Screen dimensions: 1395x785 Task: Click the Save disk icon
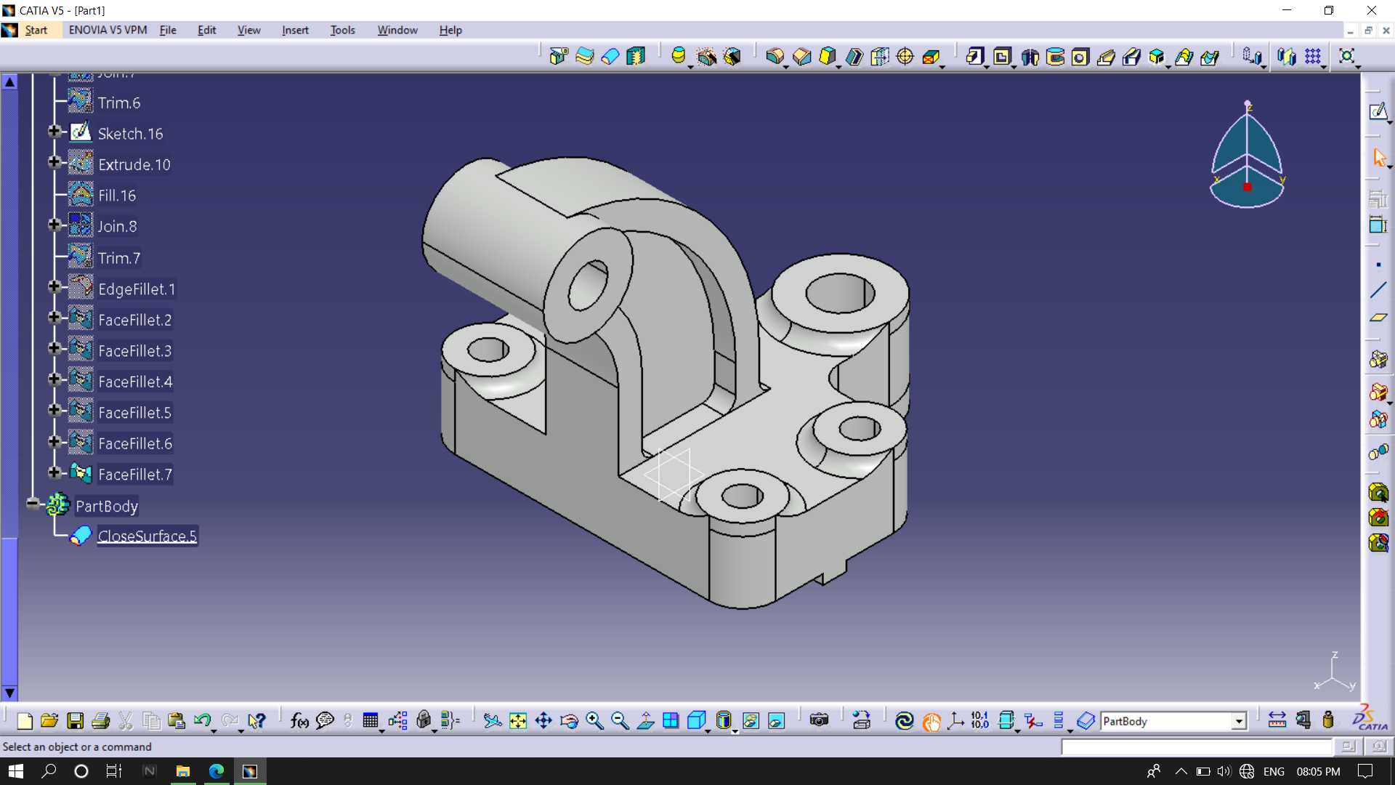pyautogui.click(x=75, y=720)
